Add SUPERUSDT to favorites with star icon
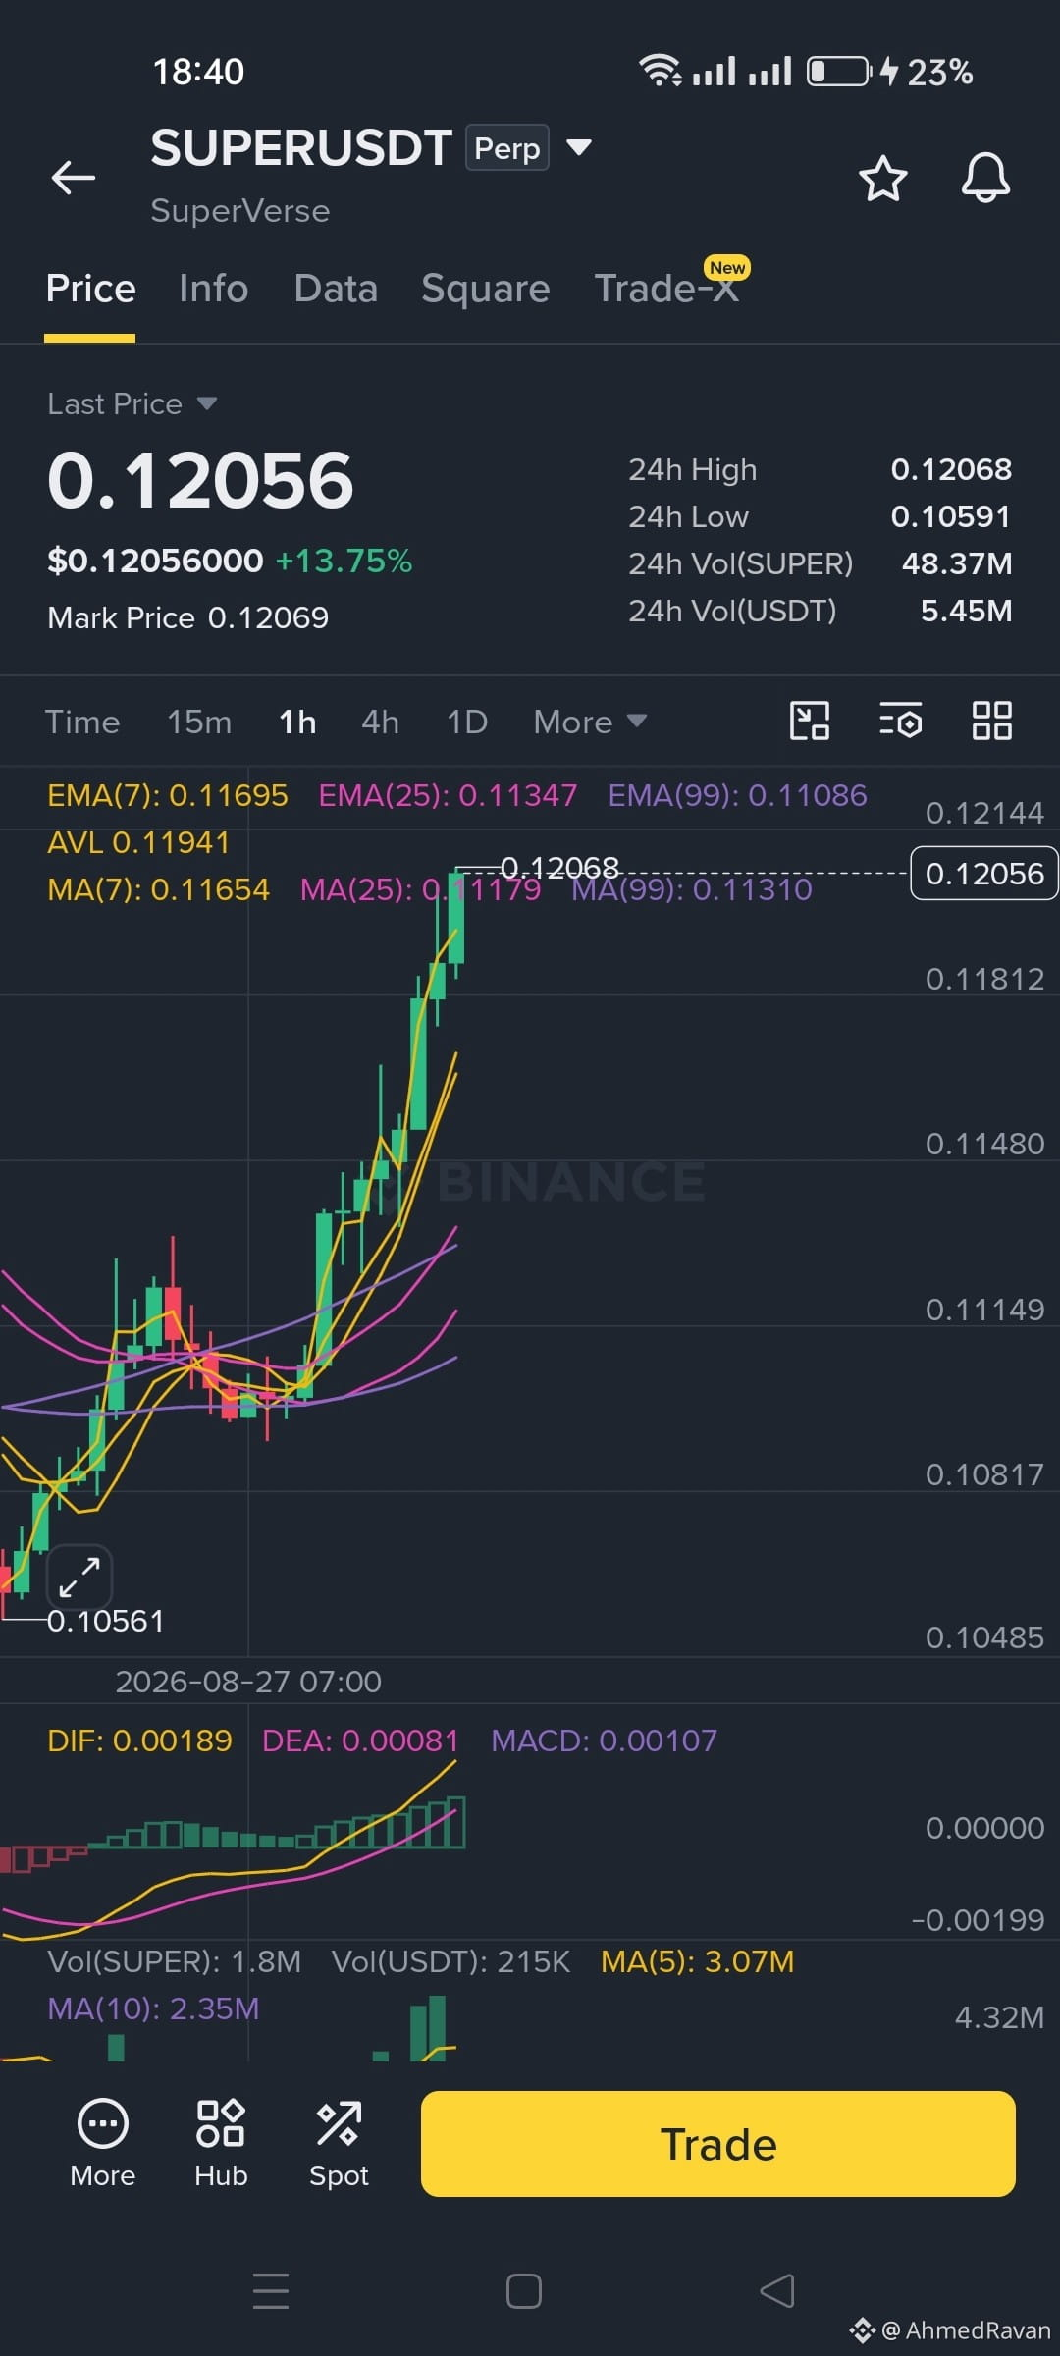 (882, 179)
